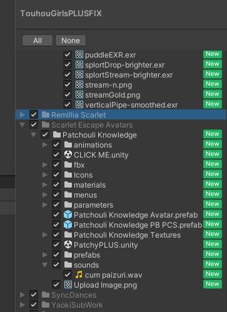Click the Unity scene icon of CLICK ME.unity

click(x=68, y=154)
